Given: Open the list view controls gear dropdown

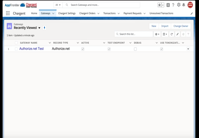Looking at the screenshot, I should pyautogui.click(x=157, y=34).
